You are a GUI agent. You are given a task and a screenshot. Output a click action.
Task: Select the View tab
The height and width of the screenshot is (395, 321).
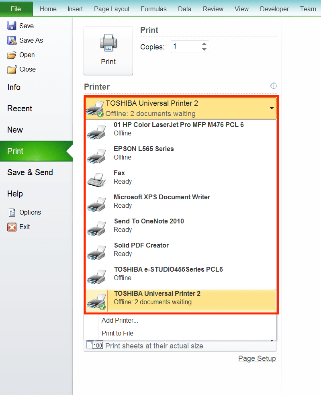pyautogui.click(x=241, y=9)
